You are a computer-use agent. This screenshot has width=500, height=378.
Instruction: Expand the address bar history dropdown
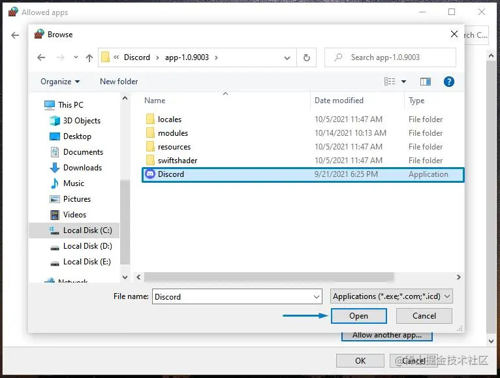[287, 57]
